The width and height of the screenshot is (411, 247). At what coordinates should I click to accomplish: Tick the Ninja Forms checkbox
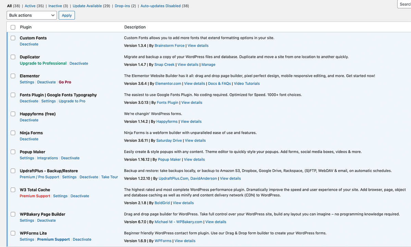(13, 133)
